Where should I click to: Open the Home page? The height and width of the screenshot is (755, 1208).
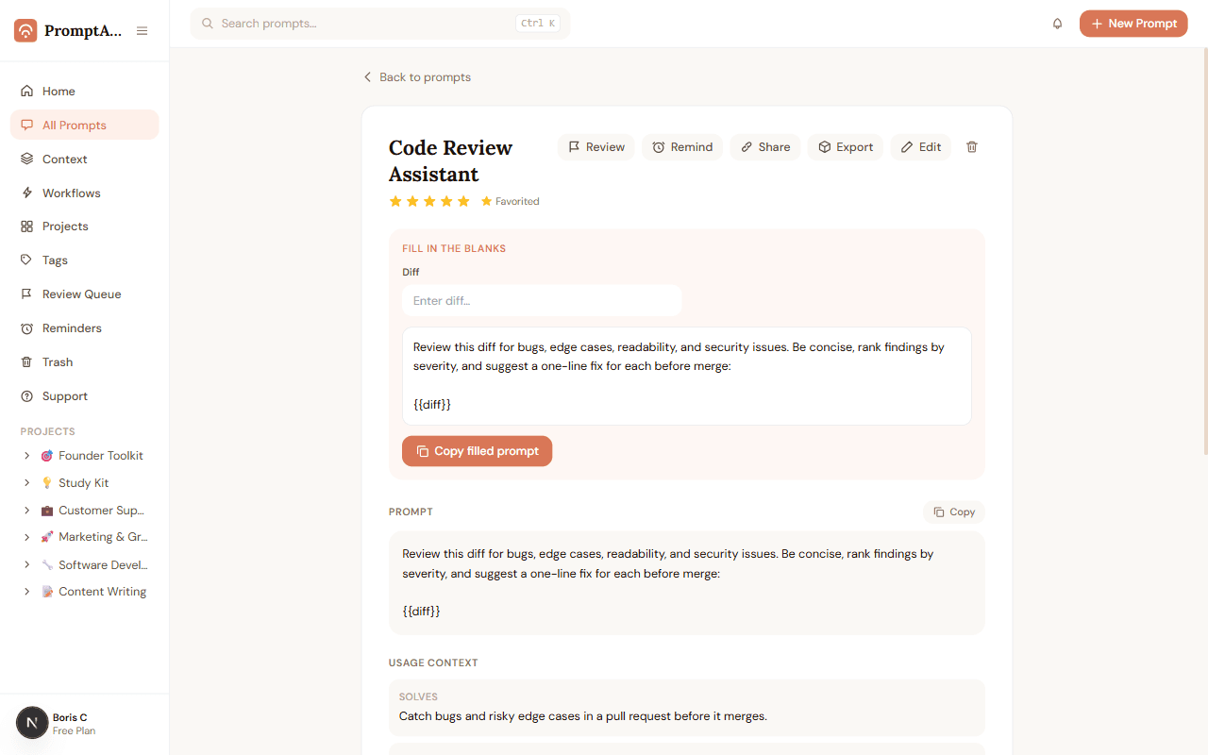click(x=85, y=92)
